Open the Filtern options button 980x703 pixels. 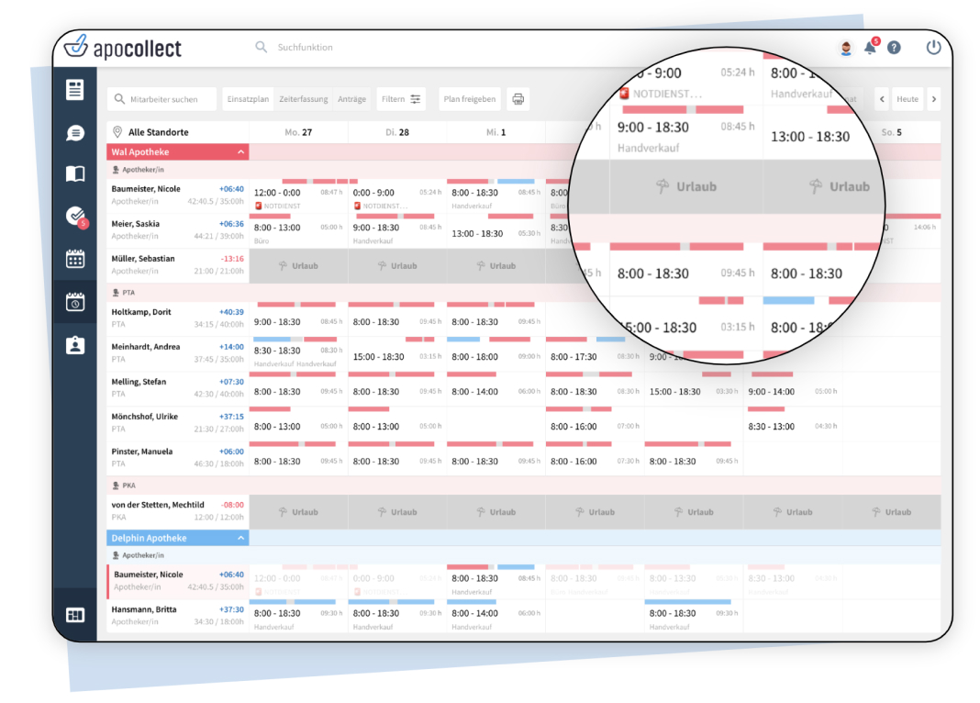click(401, 99)
